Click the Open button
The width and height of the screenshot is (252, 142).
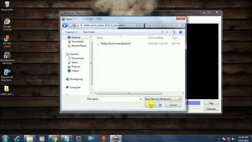(152, 105)
